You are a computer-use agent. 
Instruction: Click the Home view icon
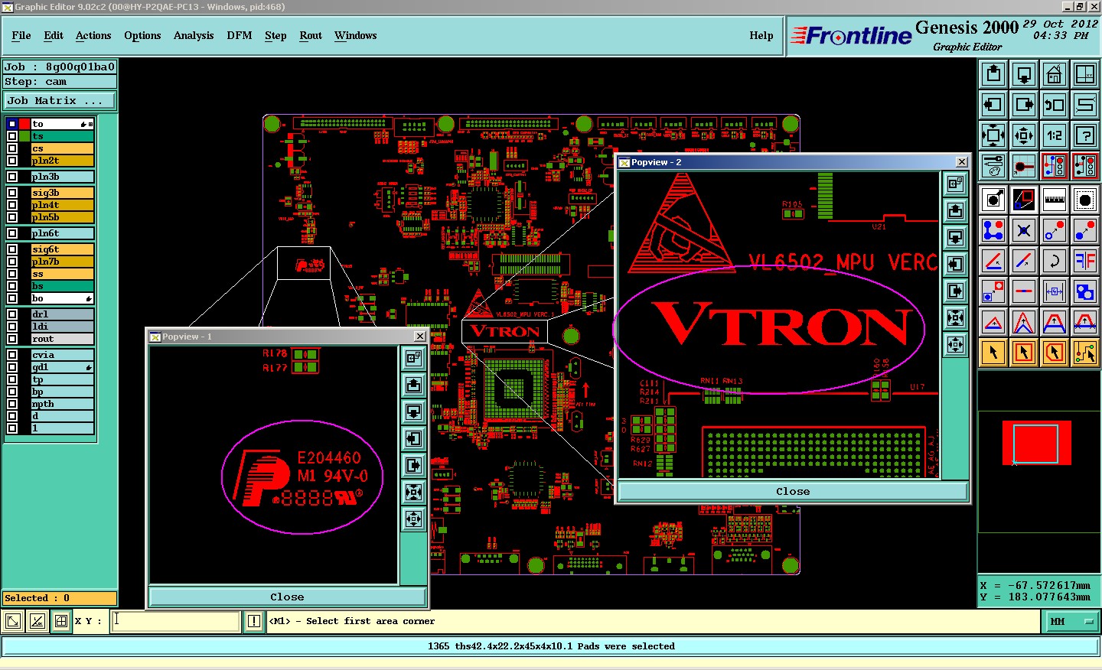click(x=1055, y=74)
